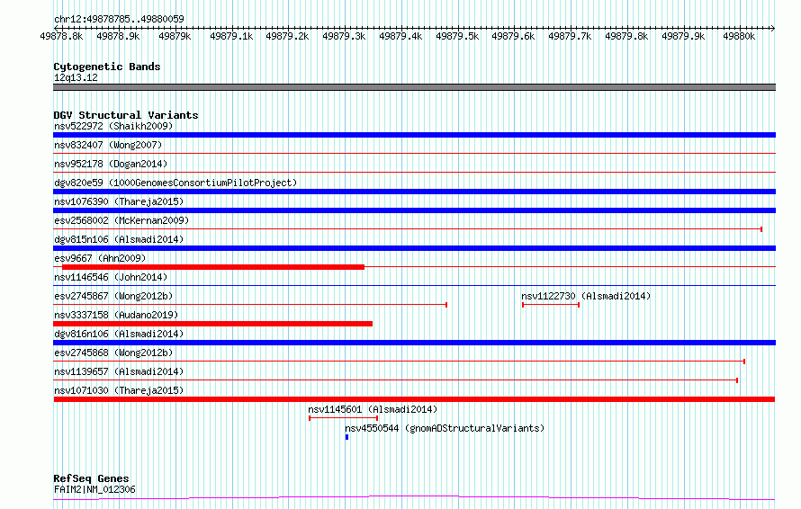This screenshot has height=509, width=801.
Task: Select the blue bar of nsv522972
Action: [x=414, y=135]
